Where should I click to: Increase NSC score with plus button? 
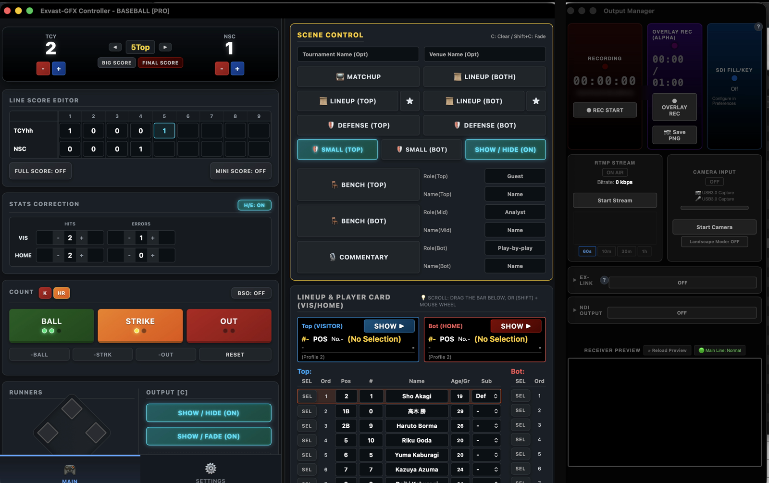pos(237,69)
